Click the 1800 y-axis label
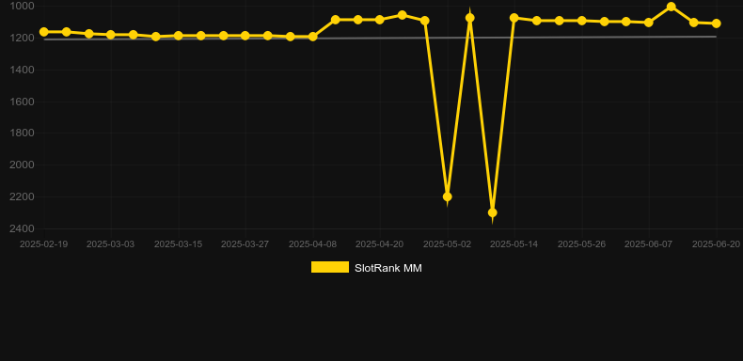The image size is (743, 361). 22,133
